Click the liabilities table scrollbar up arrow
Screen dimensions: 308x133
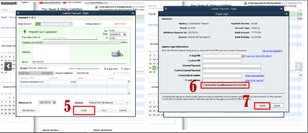click(x=129, y=81)
